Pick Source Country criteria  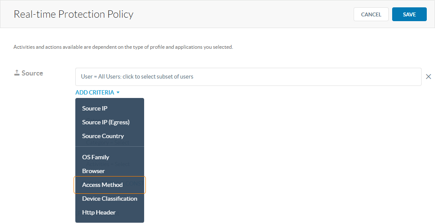(x=103, y=136)
